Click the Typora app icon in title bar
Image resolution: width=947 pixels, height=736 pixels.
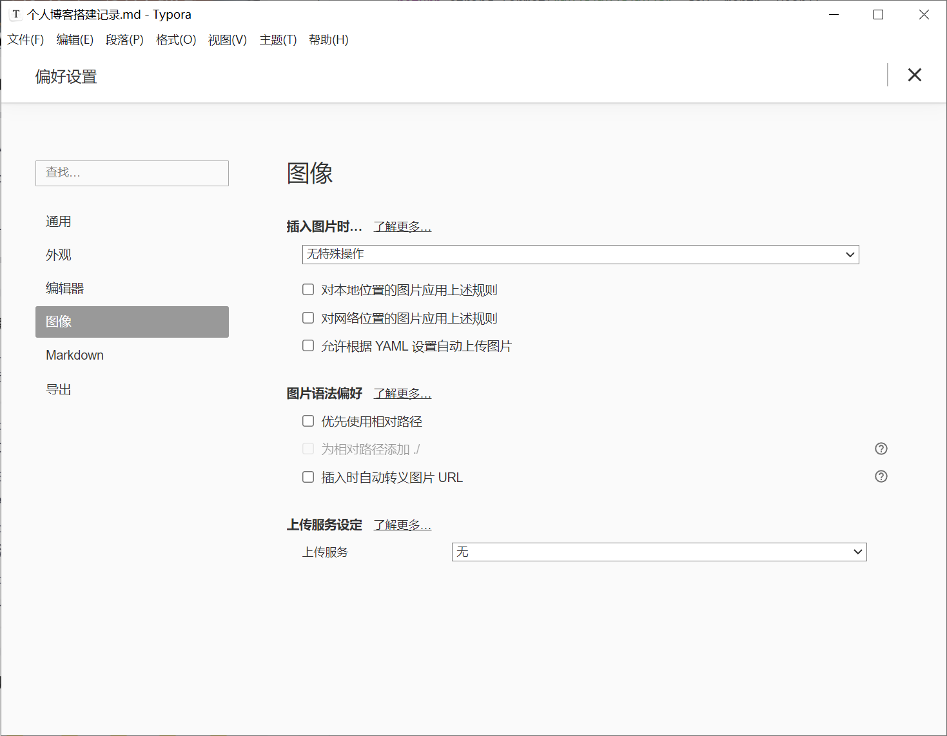[15, 14]
